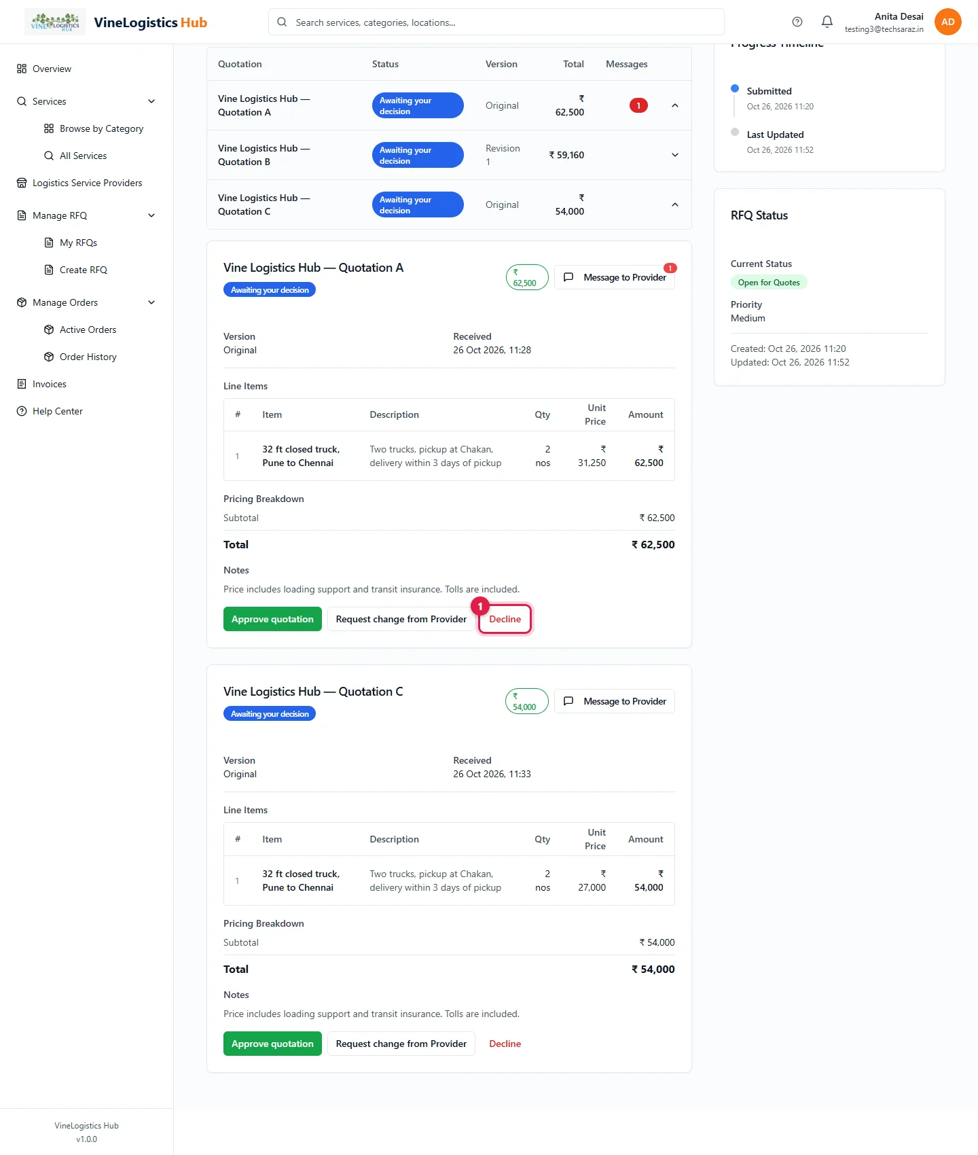Click the ₹ 59,160 total in Quotation B row

click(566, 155)
